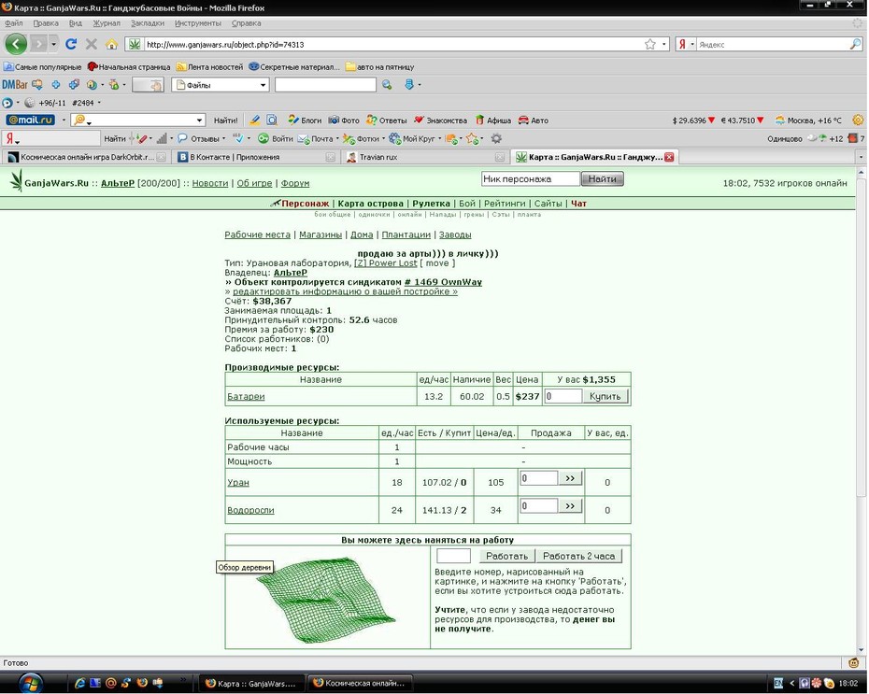Bookmark this page with the star icon
The width and height of the screenshot is (869, 694).
[650, 44]
